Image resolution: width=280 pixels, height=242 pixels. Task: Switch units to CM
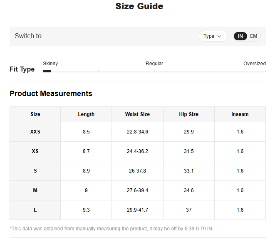[x=253, y=36]
